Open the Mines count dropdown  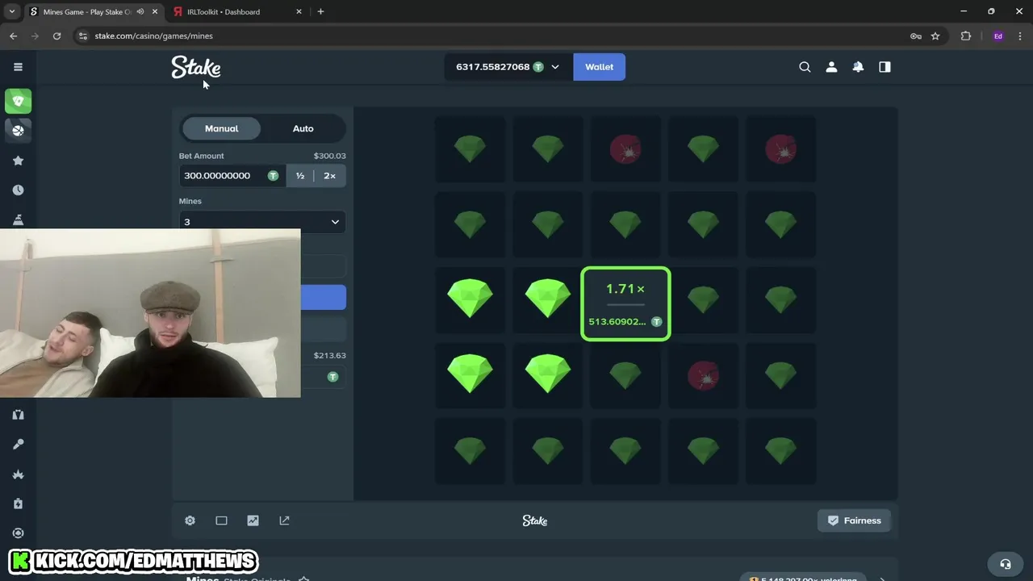click(x=262, y=222)
